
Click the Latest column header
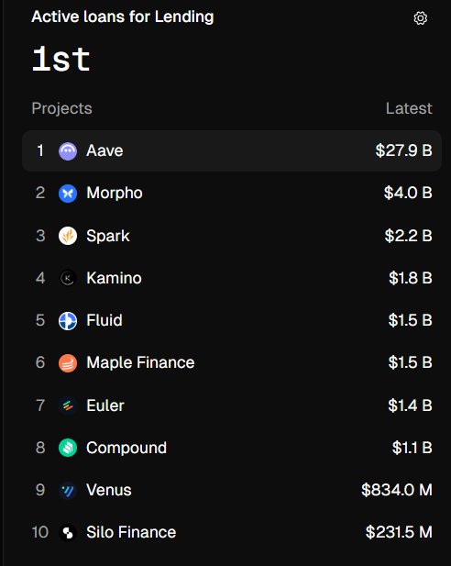tap(409, 108)
